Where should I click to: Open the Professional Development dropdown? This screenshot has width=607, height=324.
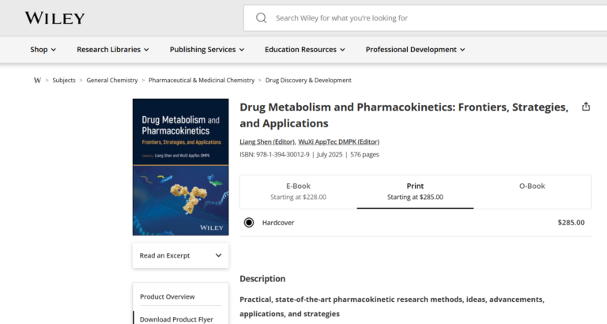pyautogui.click(x=415, y=50)
